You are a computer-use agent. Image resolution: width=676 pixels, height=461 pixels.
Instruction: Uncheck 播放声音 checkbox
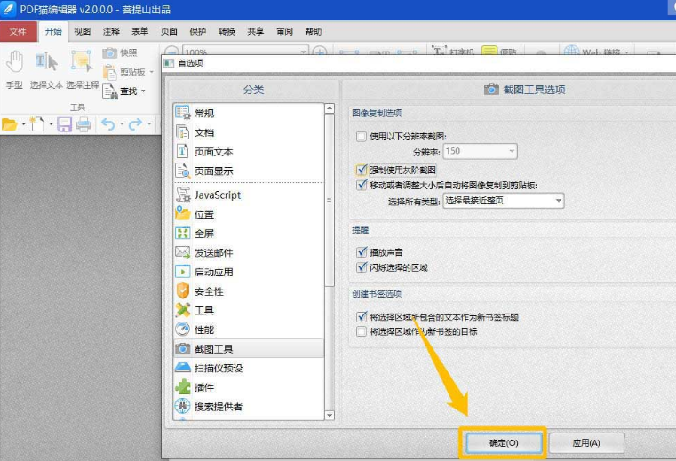click(x=362, y=252)
